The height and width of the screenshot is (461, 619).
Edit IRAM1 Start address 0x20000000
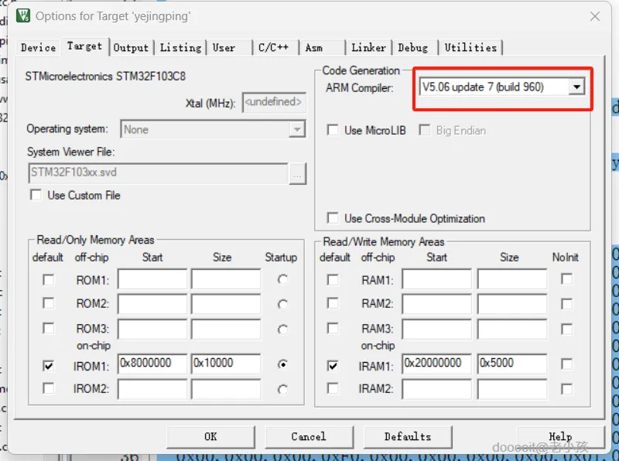pyautogui.click(x=437, y=363)
